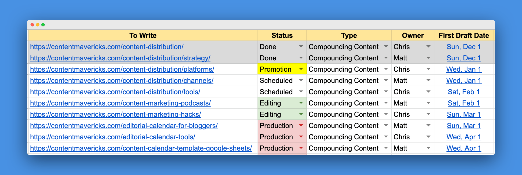Expand Type dropdown in channels/ row
The image size is (522, 175).
(x=386, y=81)
